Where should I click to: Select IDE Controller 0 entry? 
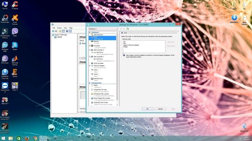click(x=99, y=50)
